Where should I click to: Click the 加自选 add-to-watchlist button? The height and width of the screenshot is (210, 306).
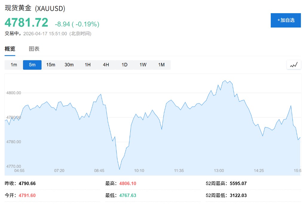(286, 20)
